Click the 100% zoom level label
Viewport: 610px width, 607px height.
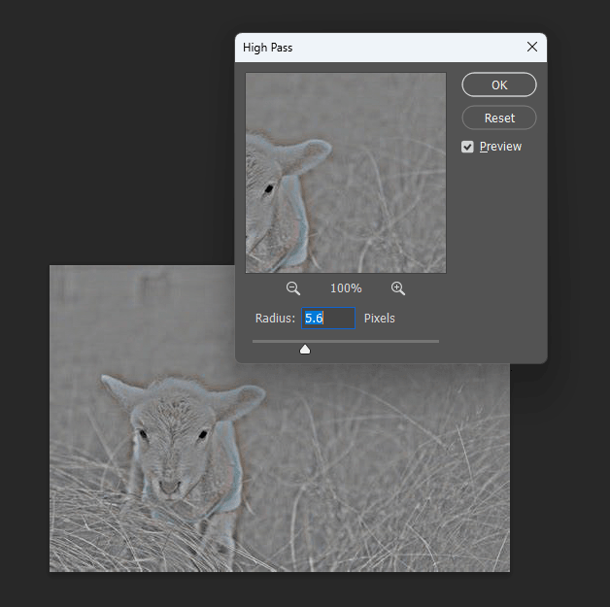point(346,288)
